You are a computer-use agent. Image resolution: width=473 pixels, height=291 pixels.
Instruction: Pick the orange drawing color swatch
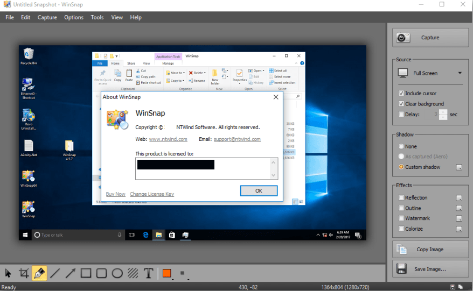pyautogui.click(x=167, y=273)
